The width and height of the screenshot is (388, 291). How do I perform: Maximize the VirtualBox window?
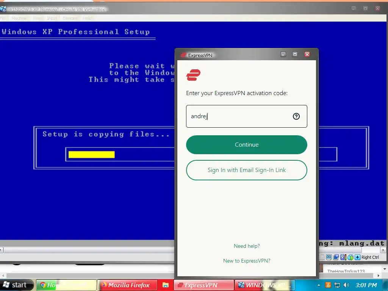365,8
